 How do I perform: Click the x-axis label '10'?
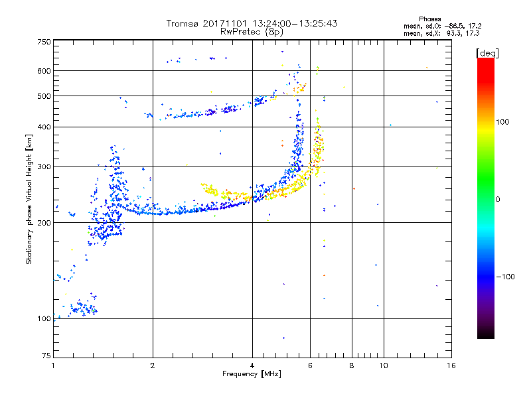[384, 365]
